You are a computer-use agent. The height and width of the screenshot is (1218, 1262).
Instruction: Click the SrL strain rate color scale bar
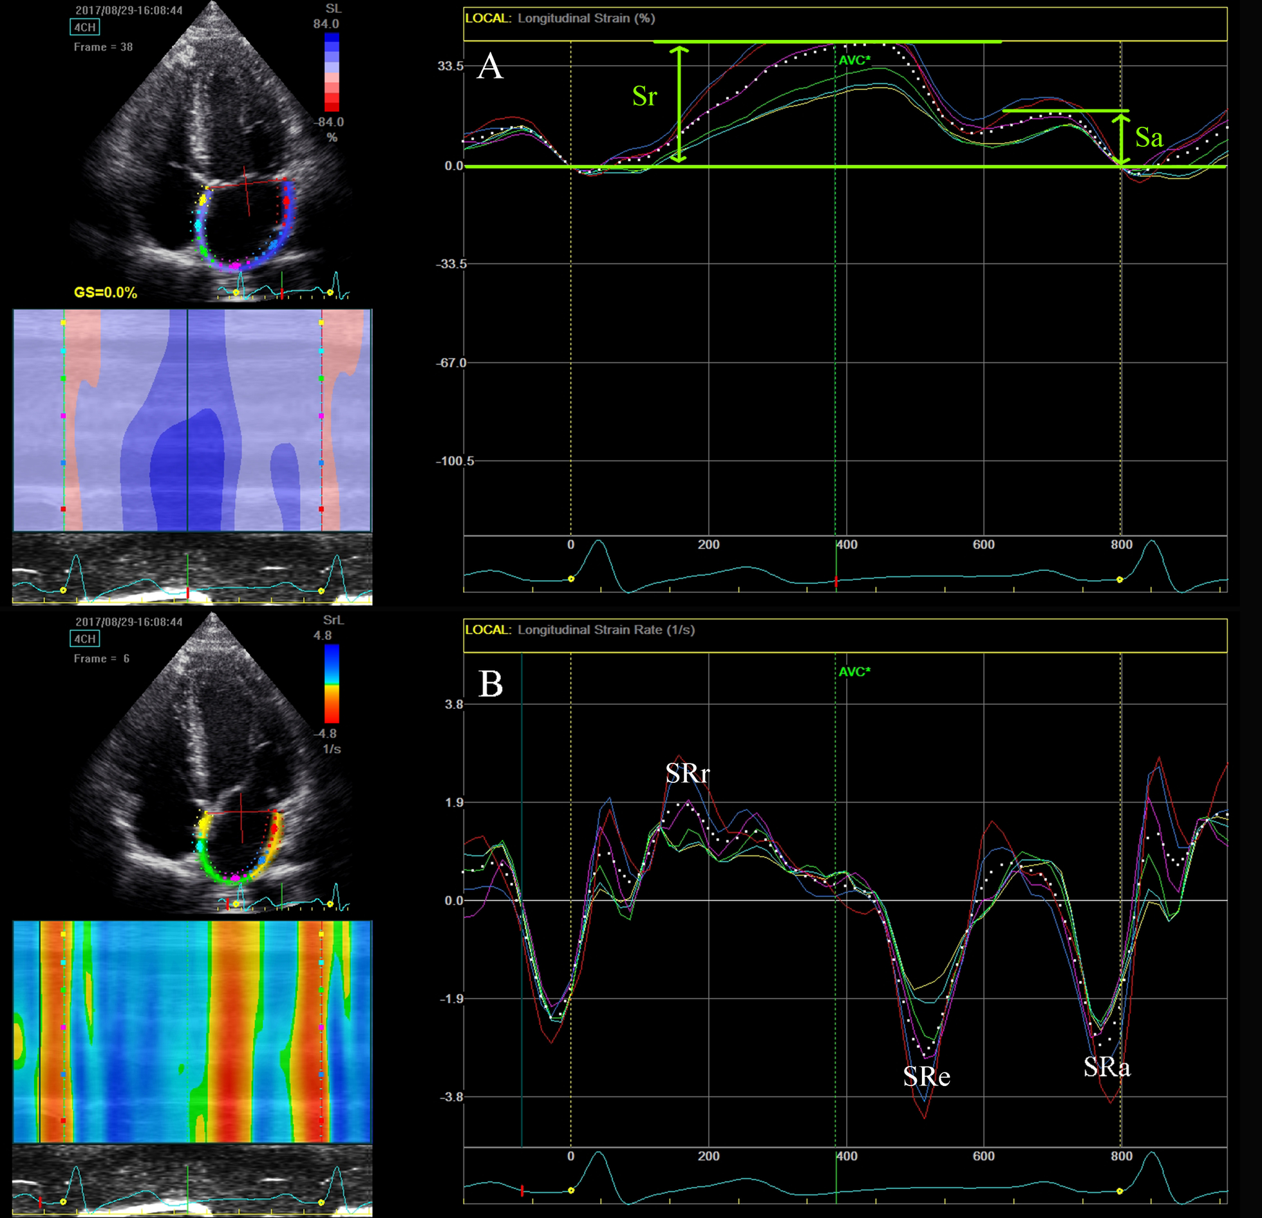point(332,684)
